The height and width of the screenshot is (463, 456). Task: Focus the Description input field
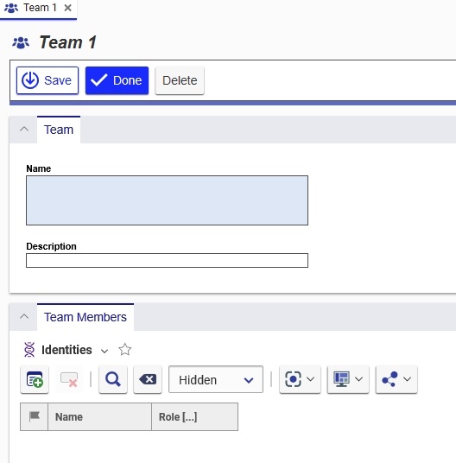click(x=167, y=261)
